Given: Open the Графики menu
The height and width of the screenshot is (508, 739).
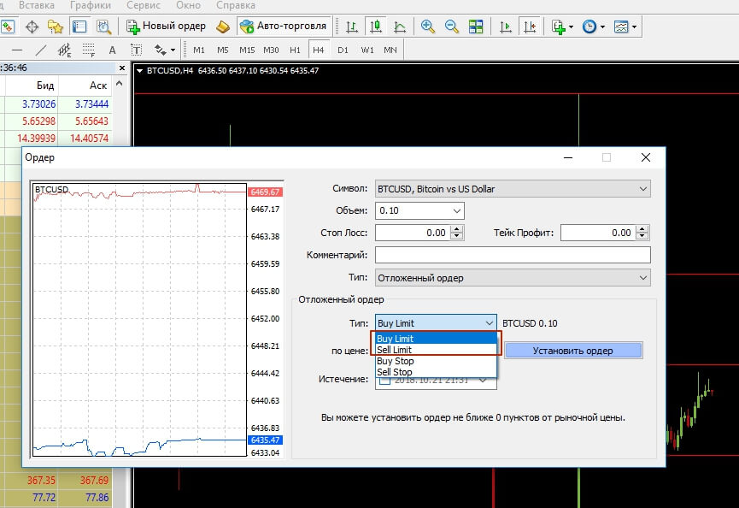Looking at the screenshot, I should (91, 5).
